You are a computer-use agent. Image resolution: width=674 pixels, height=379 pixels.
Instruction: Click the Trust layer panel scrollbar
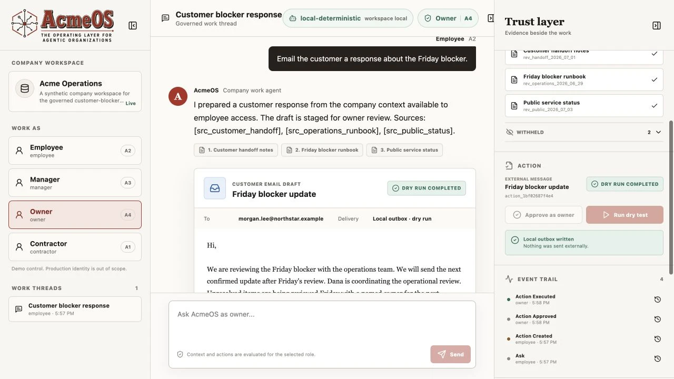click(671, 197)
